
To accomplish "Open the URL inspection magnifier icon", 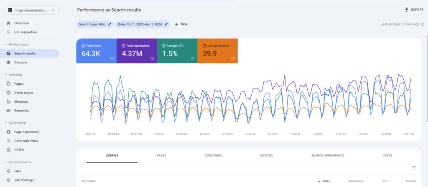I will 9,32.
